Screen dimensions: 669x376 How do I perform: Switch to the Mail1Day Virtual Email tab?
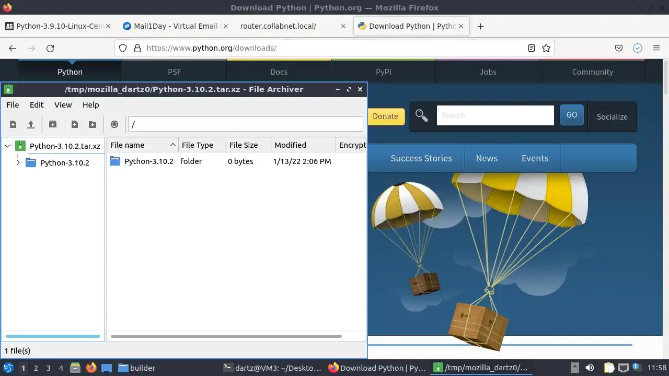pos(174,26)
